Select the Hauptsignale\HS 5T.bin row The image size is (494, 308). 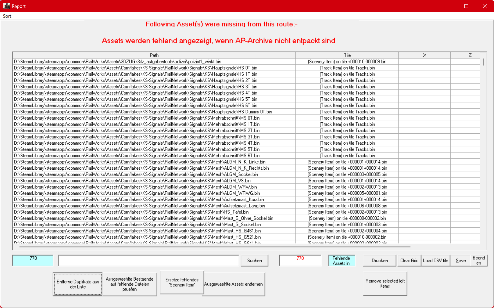click(x=154, y=99)
